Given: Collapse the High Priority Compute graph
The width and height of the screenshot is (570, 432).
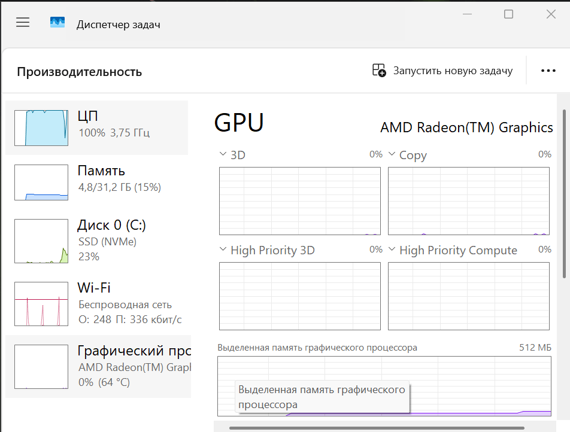Looking at the screenshot, I should click(x=392, y=250).
